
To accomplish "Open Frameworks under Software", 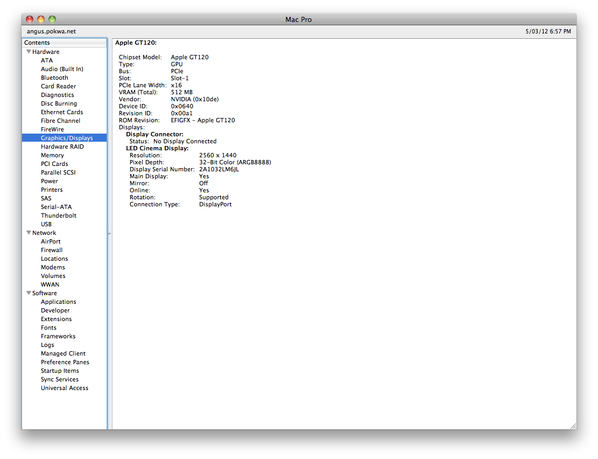I will pyautogui.click(x=58, y=336).
